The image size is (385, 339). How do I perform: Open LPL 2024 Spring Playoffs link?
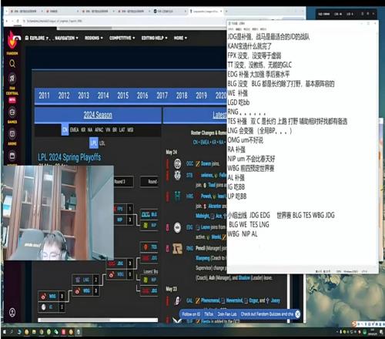[x=69, y=157]
